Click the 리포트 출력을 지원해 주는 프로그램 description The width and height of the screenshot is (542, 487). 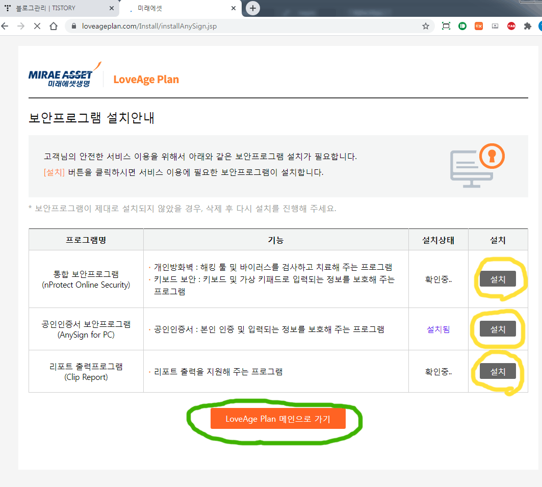218,372
